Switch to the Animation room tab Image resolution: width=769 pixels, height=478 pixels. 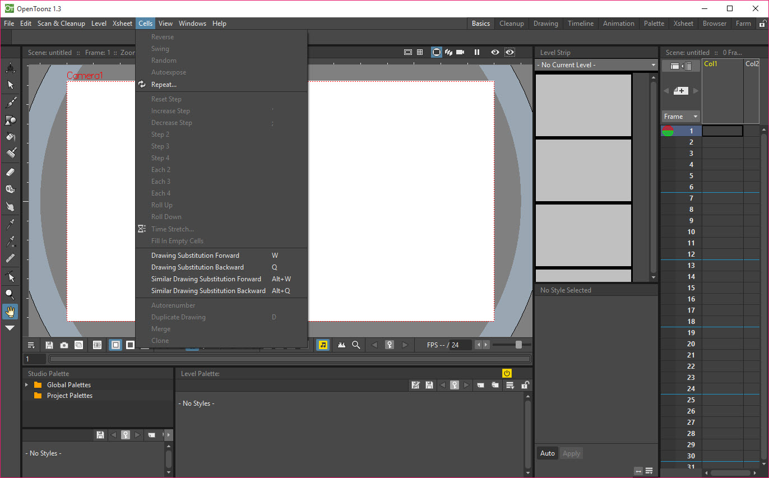[618, 24]
